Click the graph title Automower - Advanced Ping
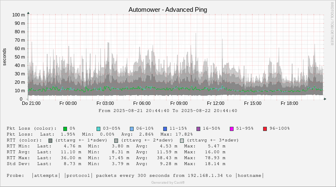This screenshot has height=187, width=336. (x=168, y=10)
